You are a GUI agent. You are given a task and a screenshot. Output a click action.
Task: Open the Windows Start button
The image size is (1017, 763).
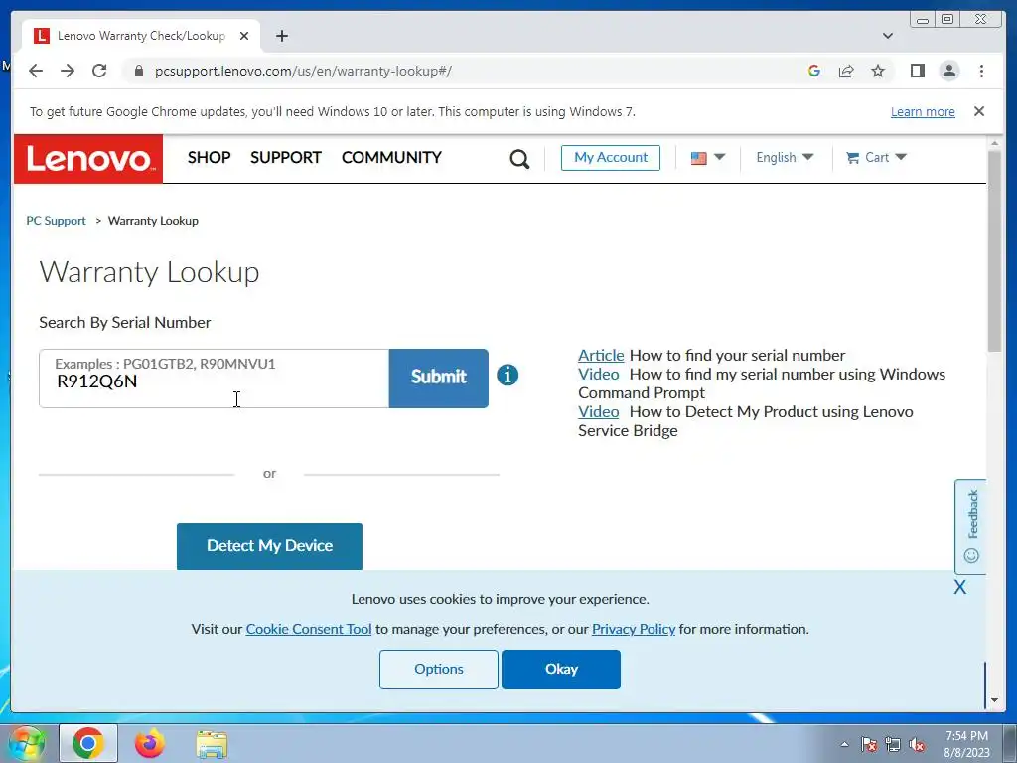(26, 743)
